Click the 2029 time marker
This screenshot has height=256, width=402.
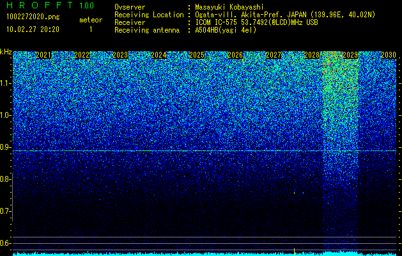point(350,55)
